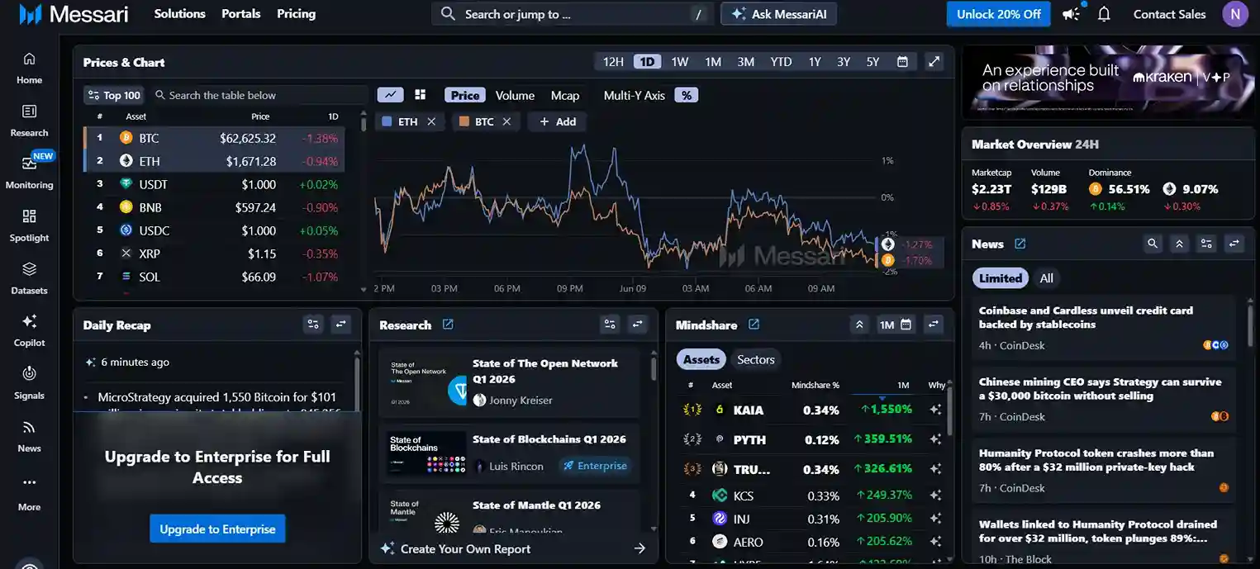Open Mindshare external link icon

tap(754, 325)
